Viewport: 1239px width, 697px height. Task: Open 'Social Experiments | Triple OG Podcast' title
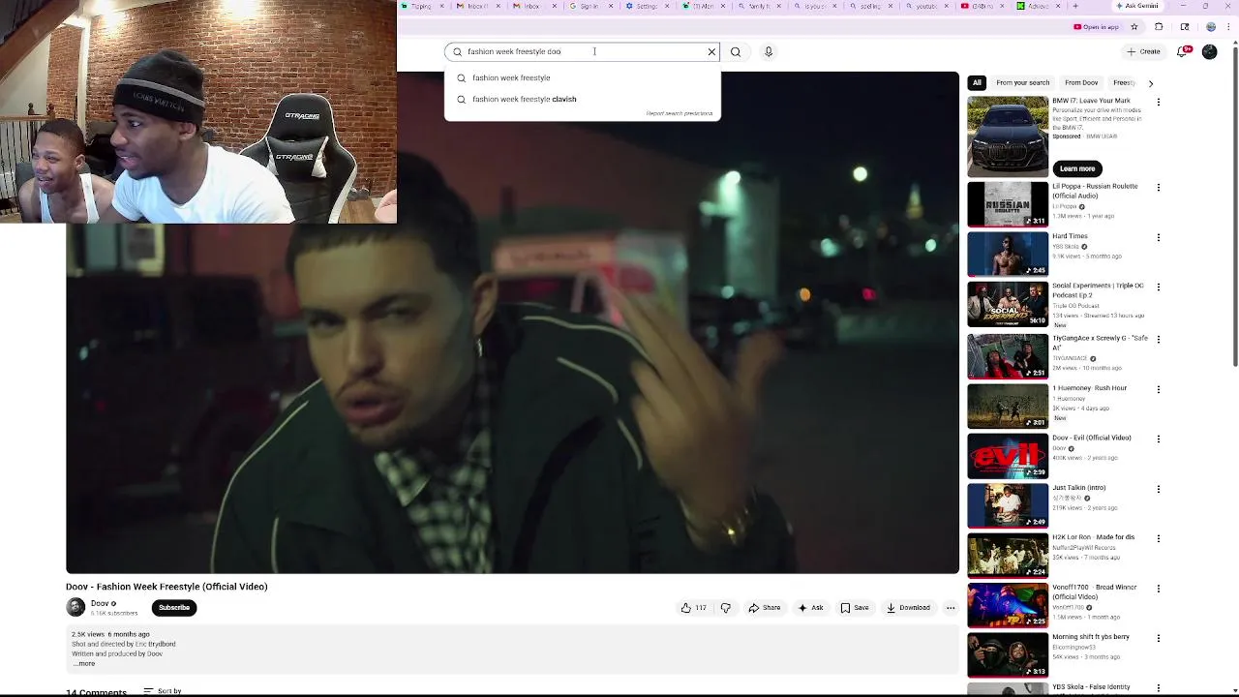click(x=1098, y=290)
